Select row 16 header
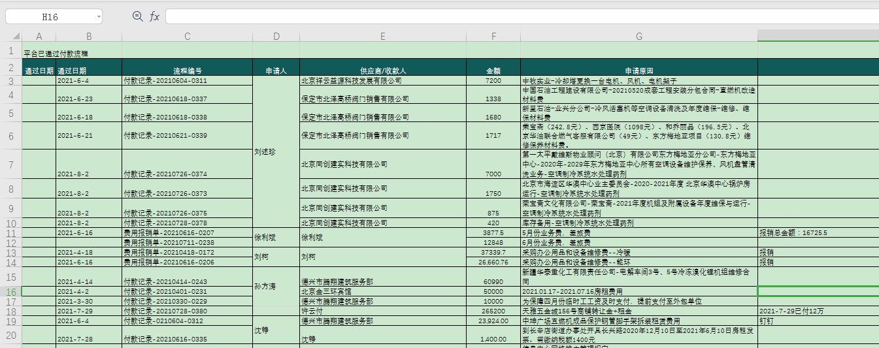This screenshot has height=348, width=879. [x=11, y=291]
